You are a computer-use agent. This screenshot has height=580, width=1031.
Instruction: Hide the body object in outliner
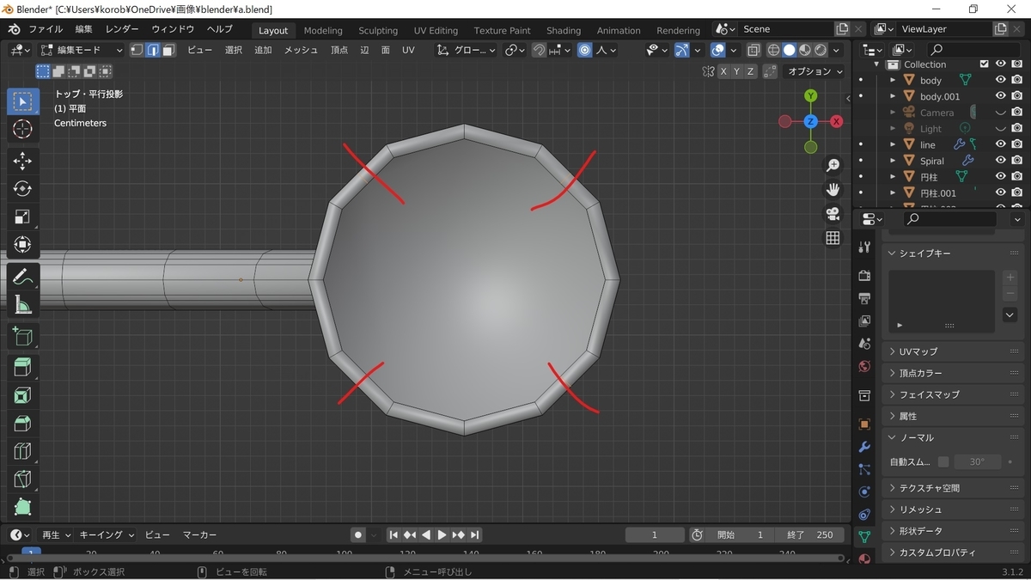point(1000,80)
